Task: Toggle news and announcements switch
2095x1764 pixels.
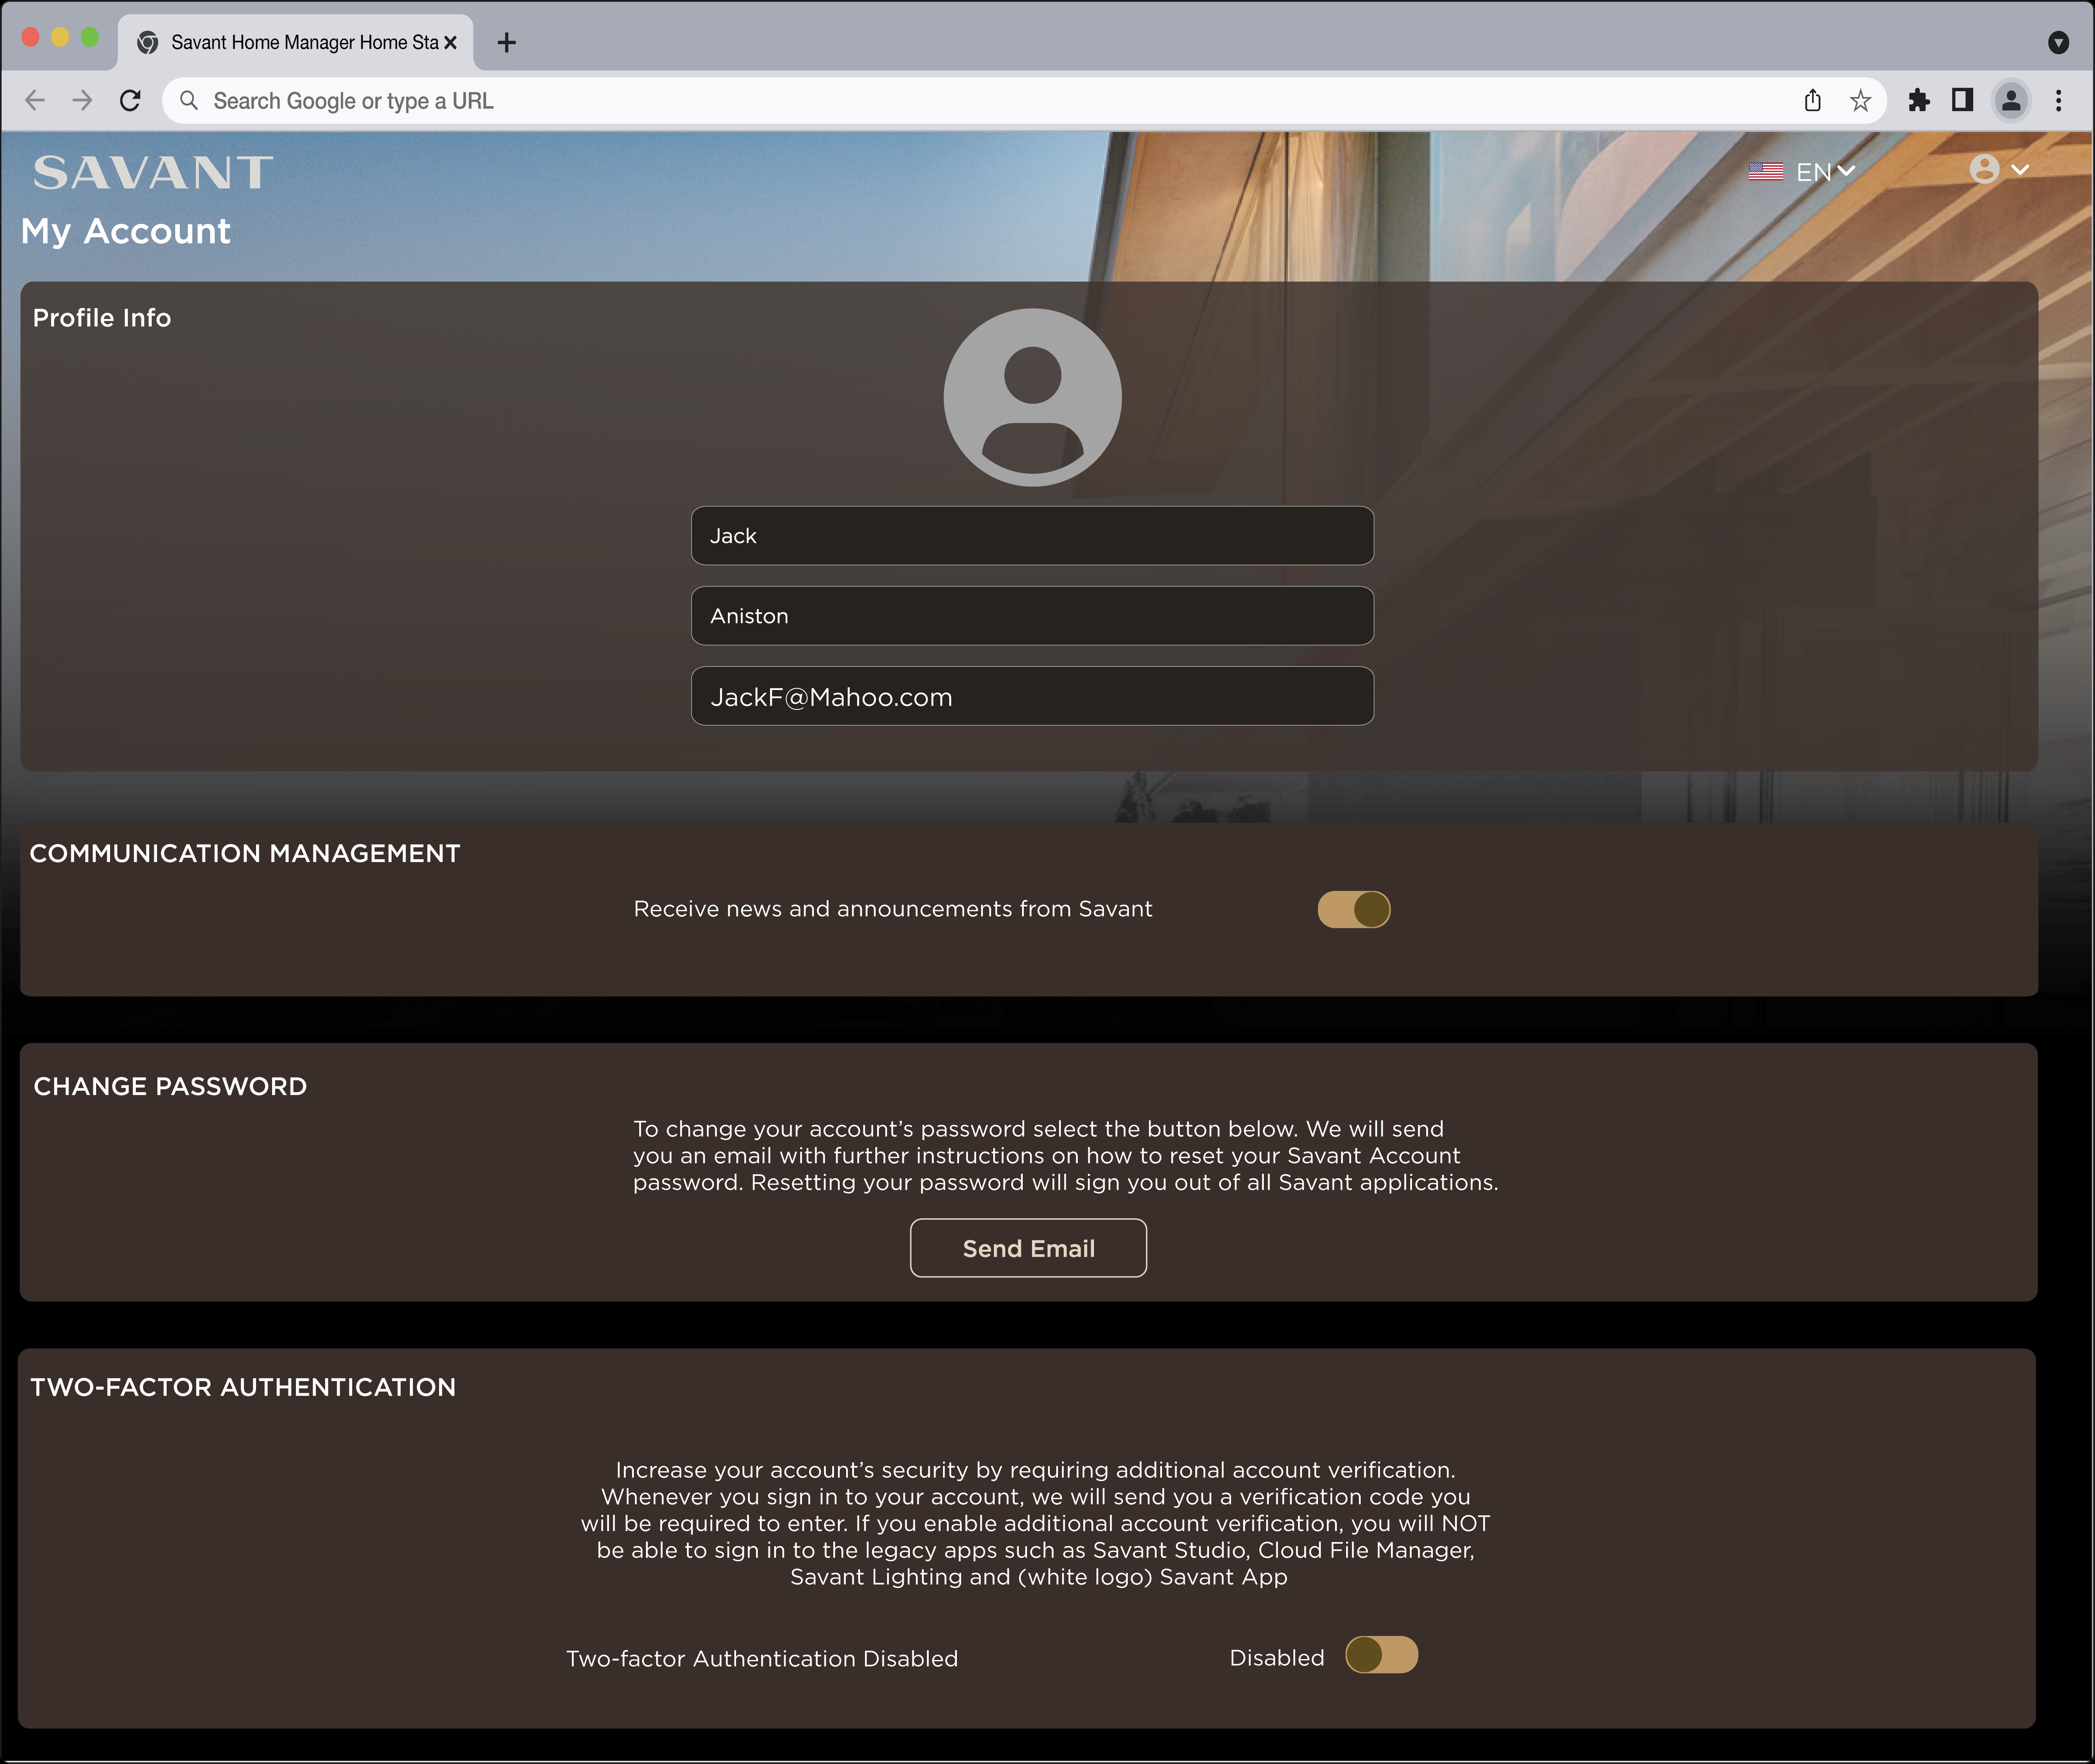Action: [x=1354, y=910]
